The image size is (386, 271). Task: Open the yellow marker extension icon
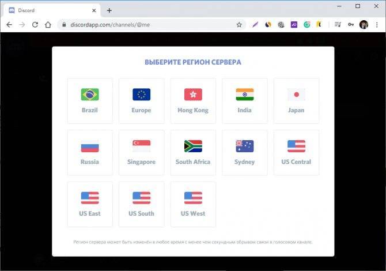(319, 24)
